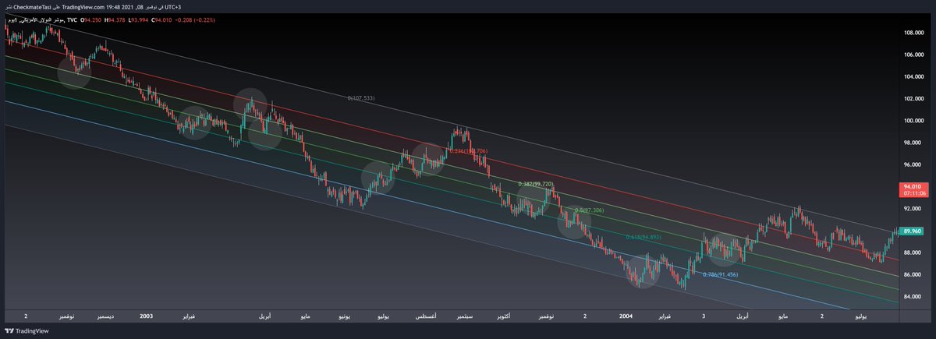Click 88.000 on the price axis
936x339 pixels.
tap(914, 252)
